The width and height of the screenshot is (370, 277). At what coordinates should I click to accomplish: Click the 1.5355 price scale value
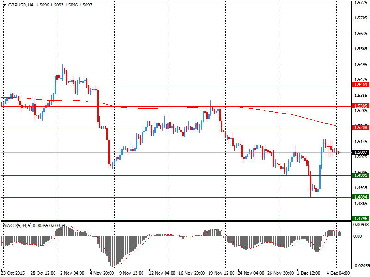(361, 96)
